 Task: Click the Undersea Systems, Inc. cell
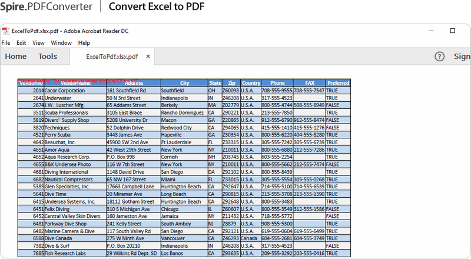tap(75, 202)
